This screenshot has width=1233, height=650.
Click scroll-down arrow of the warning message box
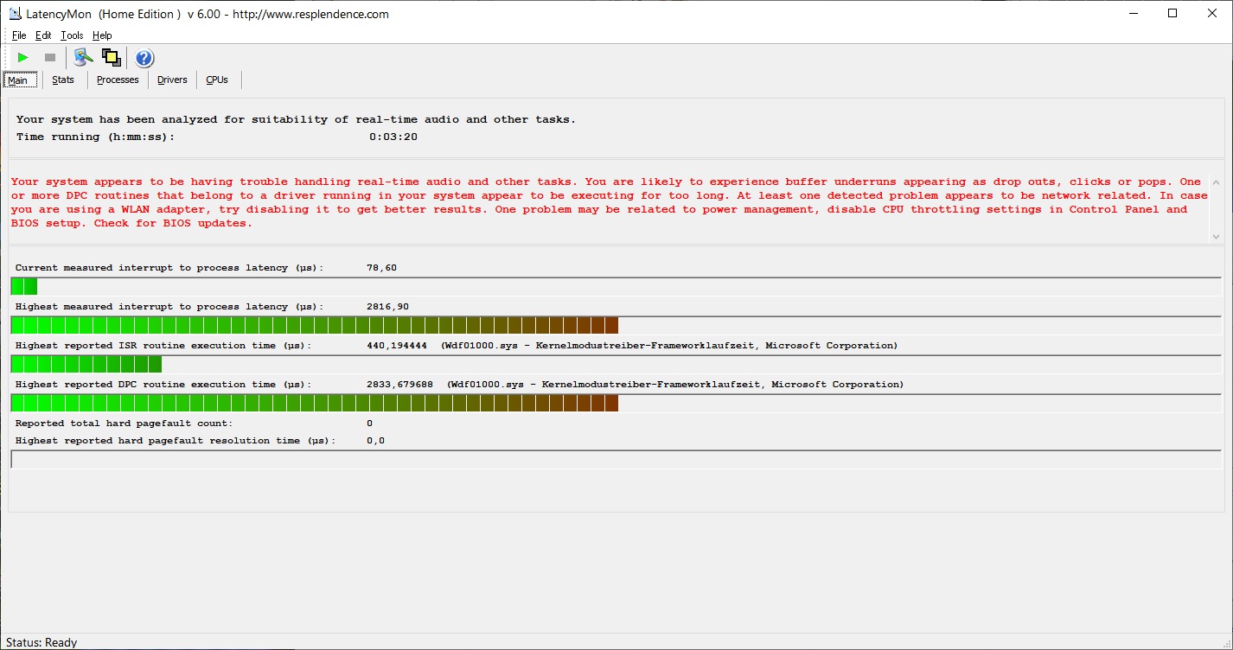(x=1217, y=236)
